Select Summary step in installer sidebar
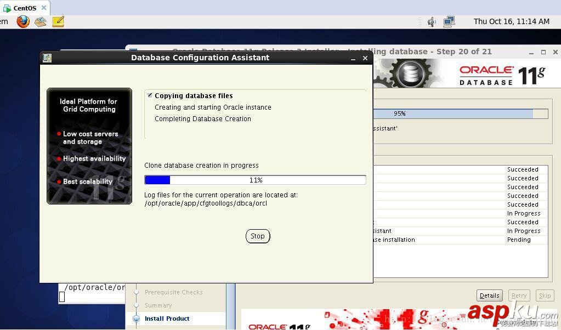This screenshot has height=330, width=561. pyautogui.click(x=158, y=305)
